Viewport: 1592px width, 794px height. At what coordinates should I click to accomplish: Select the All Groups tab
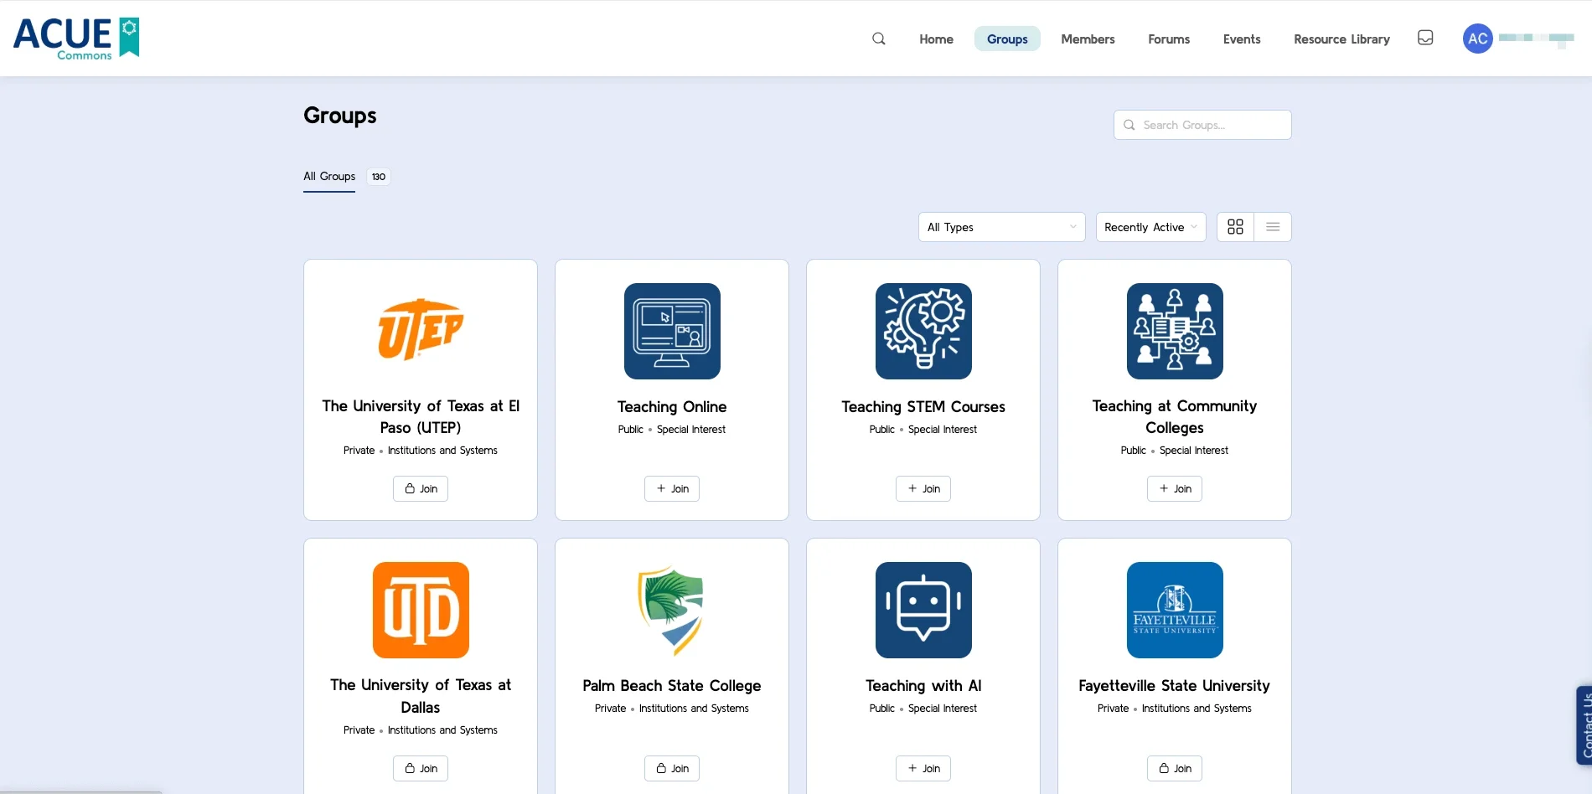329,177
